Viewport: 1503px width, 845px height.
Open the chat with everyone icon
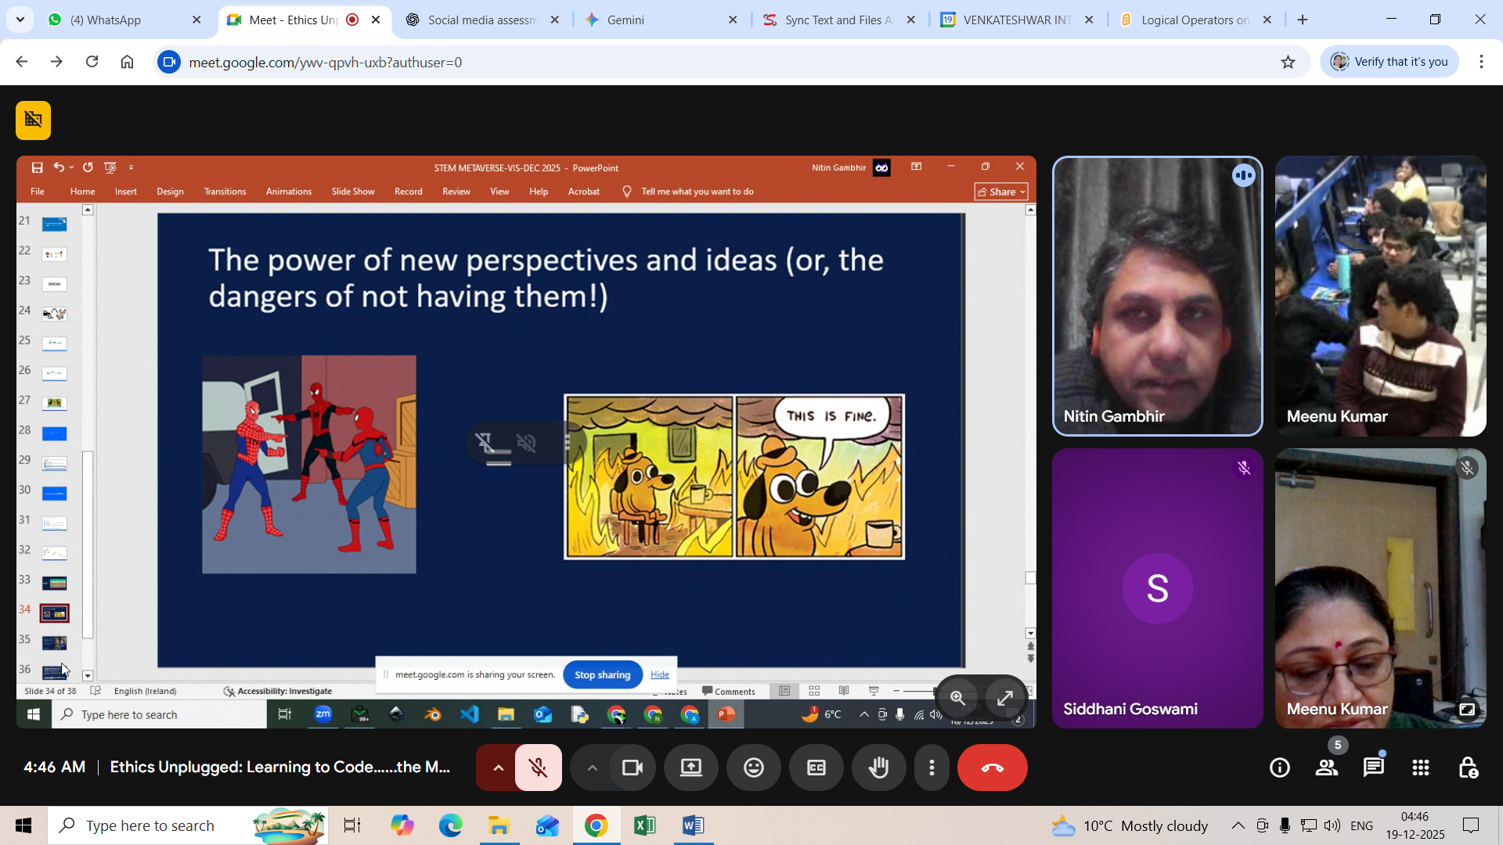pyautogui.click(x=1374, y=768)
